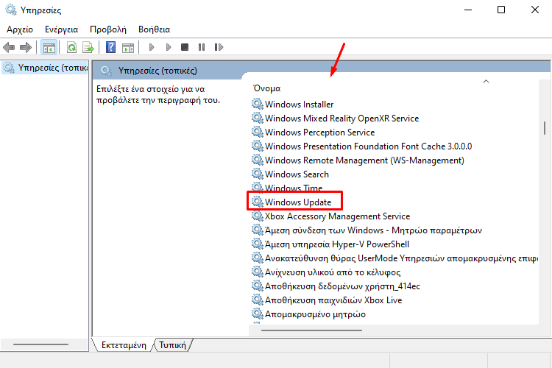Switch to the Τυπική tab
Image resolution: width=552 pixels, height=368 pixels.
[172, 345]
